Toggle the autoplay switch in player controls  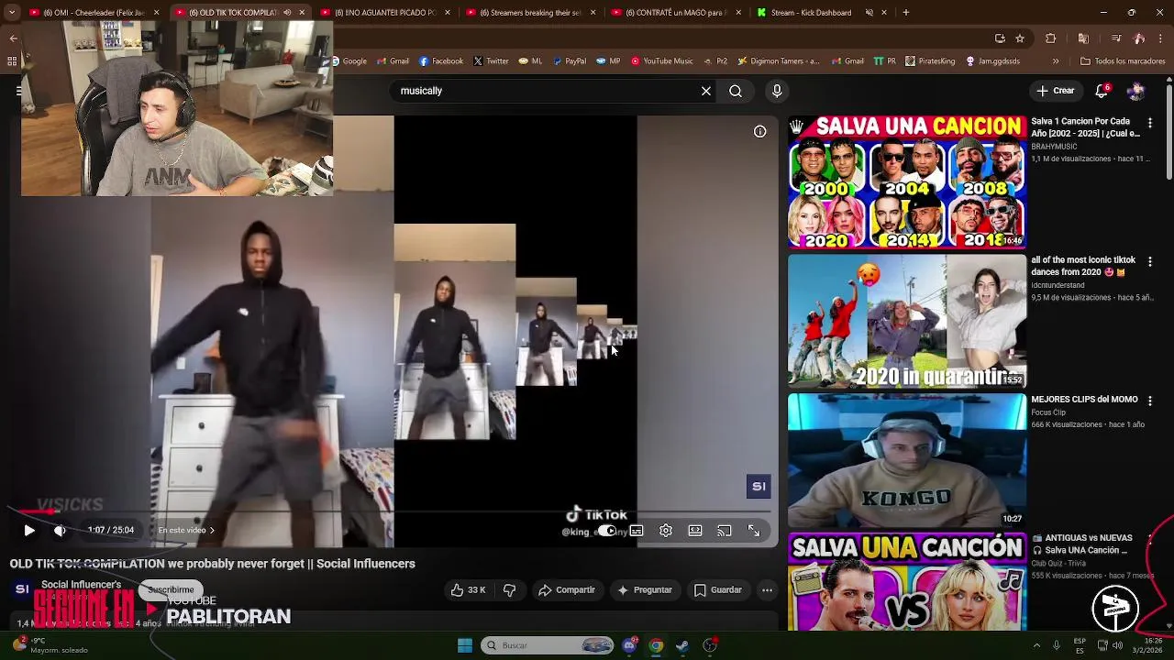pos(607,531)
